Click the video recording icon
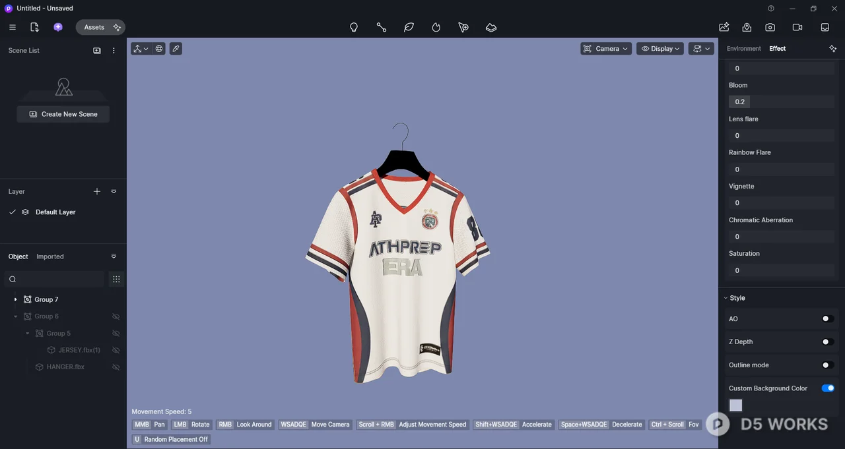This screenshot has height=449, width=845. [797, 27]
